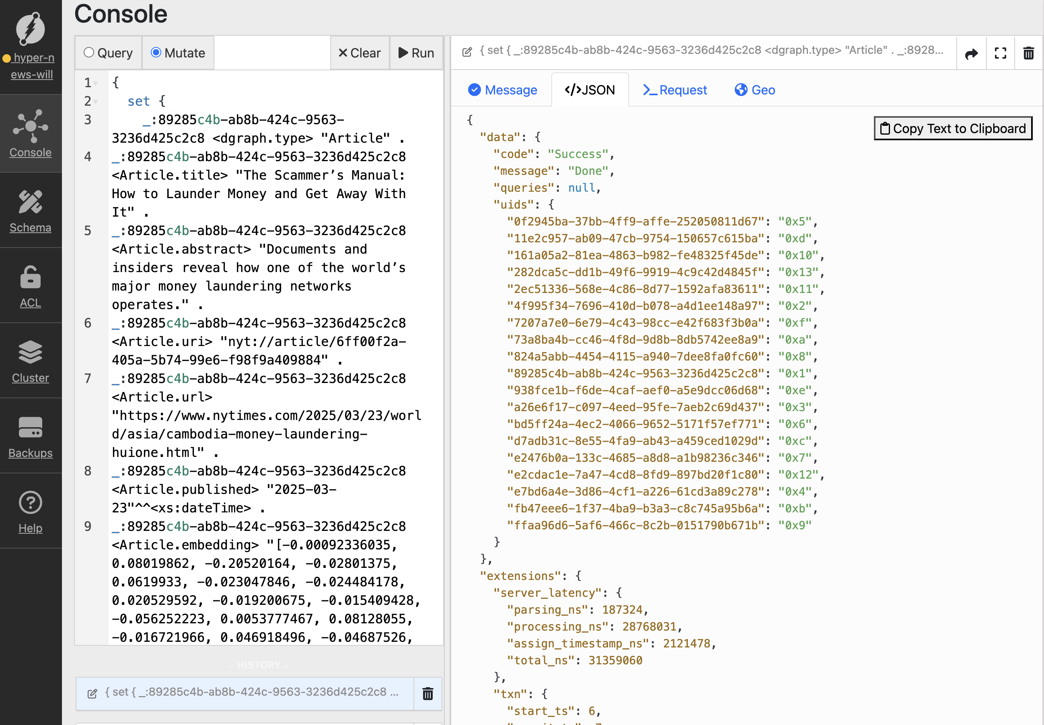
Task: Expand the result view to fullscreen
Action: 1000,53
